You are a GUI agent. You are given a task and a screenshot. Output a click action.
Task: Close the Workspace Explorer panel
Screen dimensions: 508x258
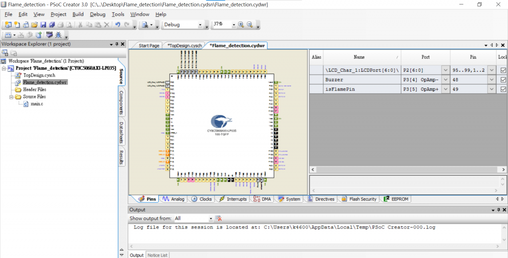[x=123, y=44]
